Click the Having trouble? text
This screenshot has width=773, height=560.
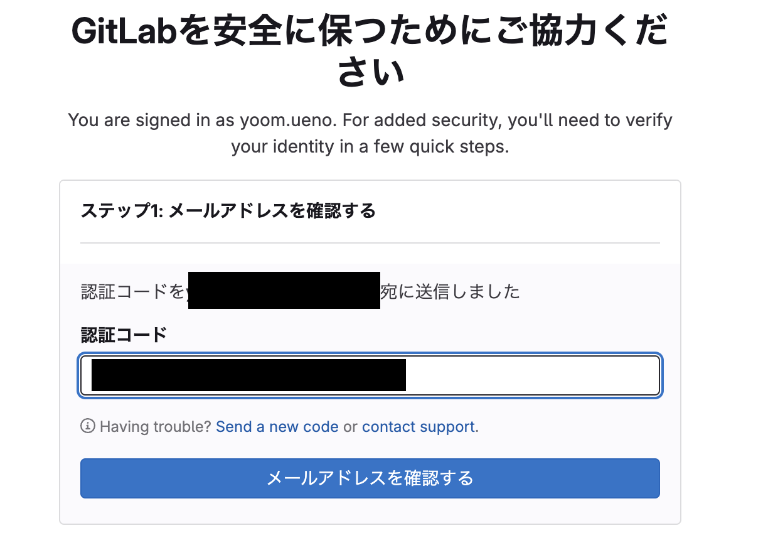[156, 427]
